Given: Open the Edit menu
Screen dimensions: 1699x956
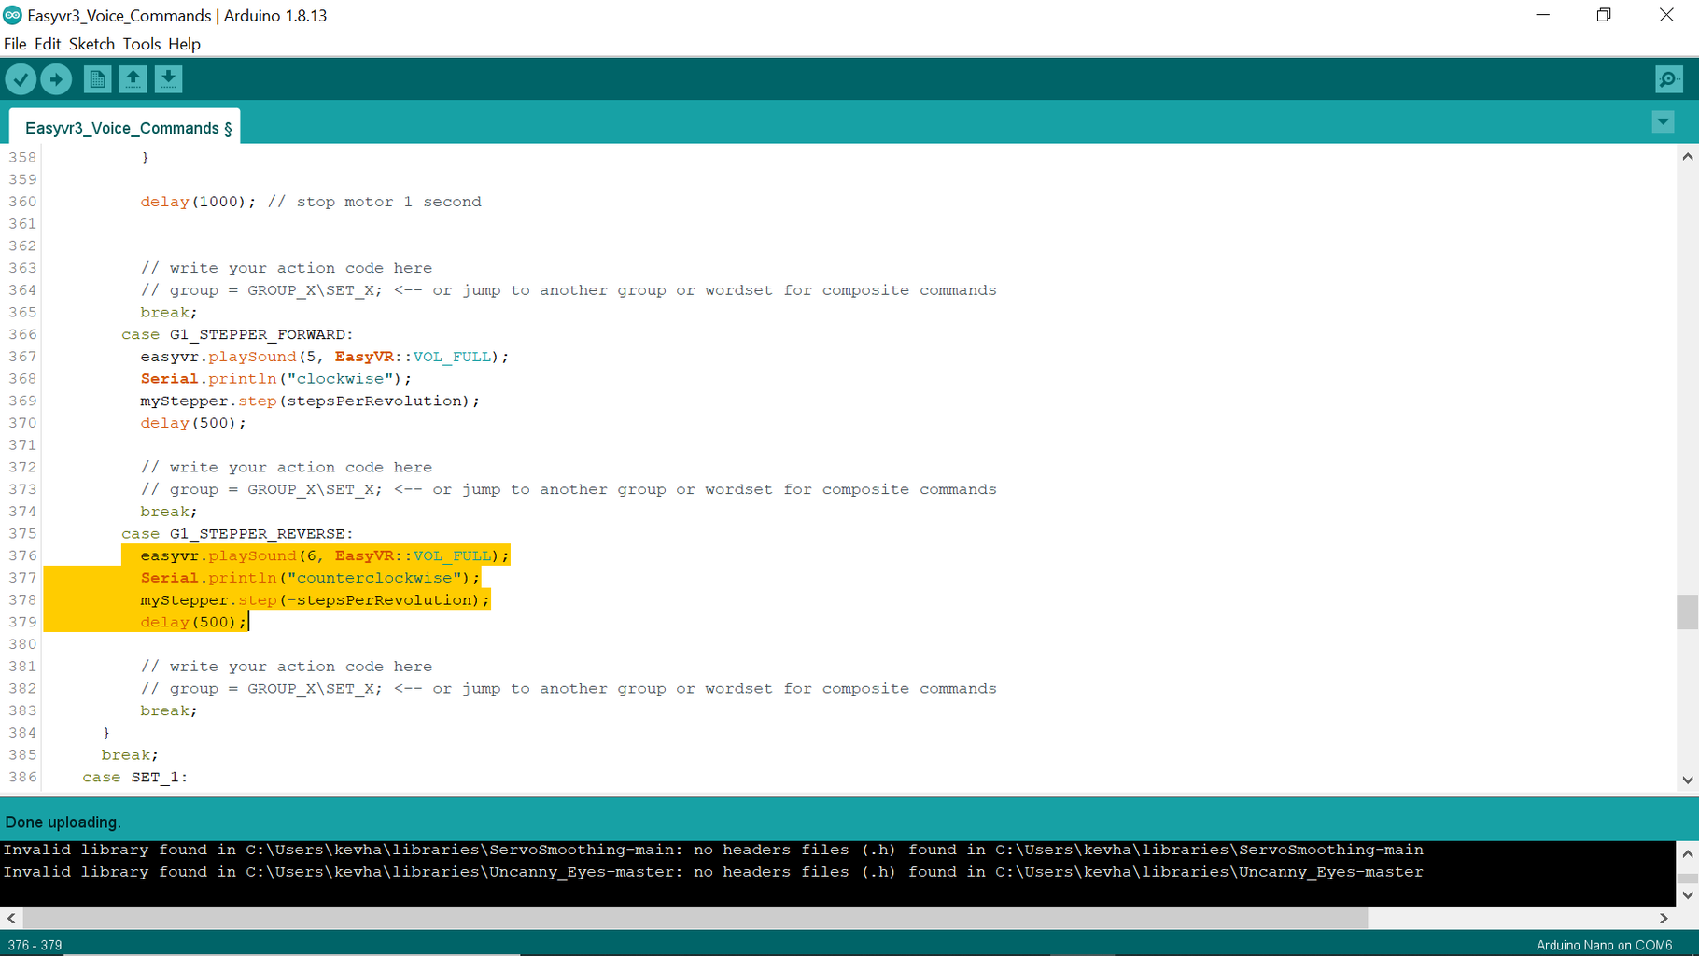Looking at the screenshot, I should pyautogui.click(x=48, y=44).
